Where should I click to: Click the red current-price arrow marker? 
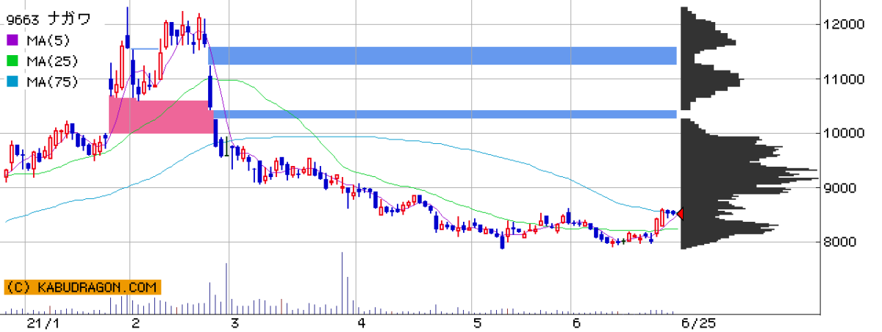680,214
